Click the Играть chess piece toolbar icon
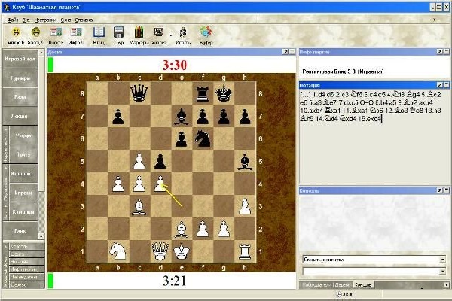The image size is (452, 301). click(183, 32)
